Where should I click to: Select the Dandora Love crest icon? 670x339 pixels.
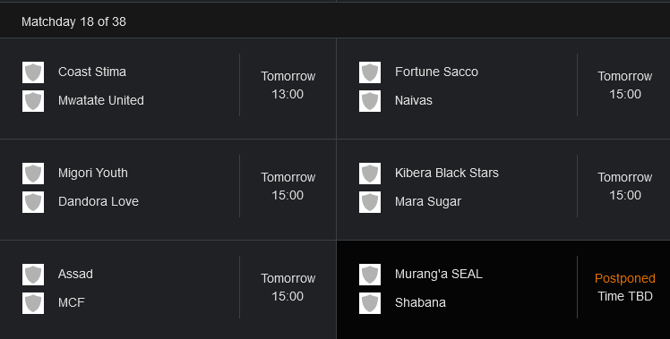pos(33,202)
